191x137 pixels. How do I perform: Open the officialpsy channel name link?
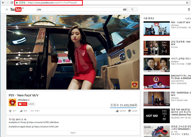22,100
